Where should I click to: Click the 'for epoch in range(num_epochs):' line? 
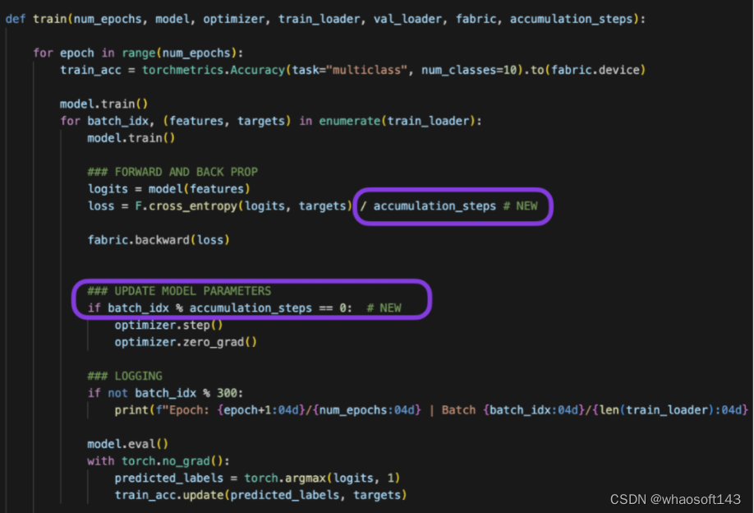pyautogui.click(x=138, y=53)
